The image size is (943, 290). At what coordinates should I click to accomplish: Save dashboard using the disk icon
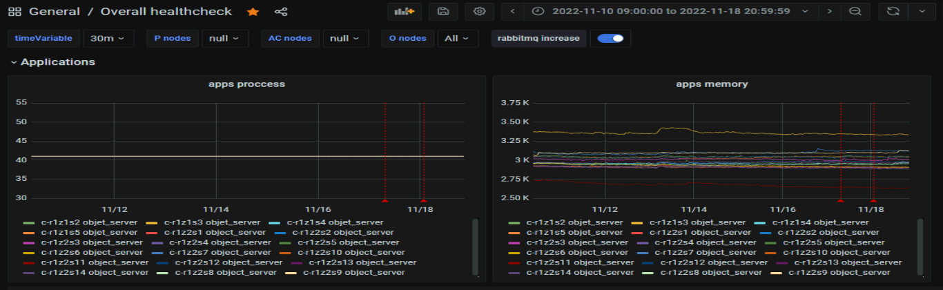coord(443,12)
